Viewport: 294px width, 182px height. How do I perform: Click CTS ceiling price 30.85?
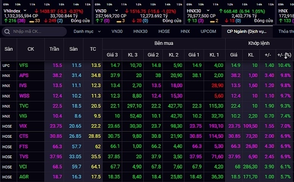[56, 136]
